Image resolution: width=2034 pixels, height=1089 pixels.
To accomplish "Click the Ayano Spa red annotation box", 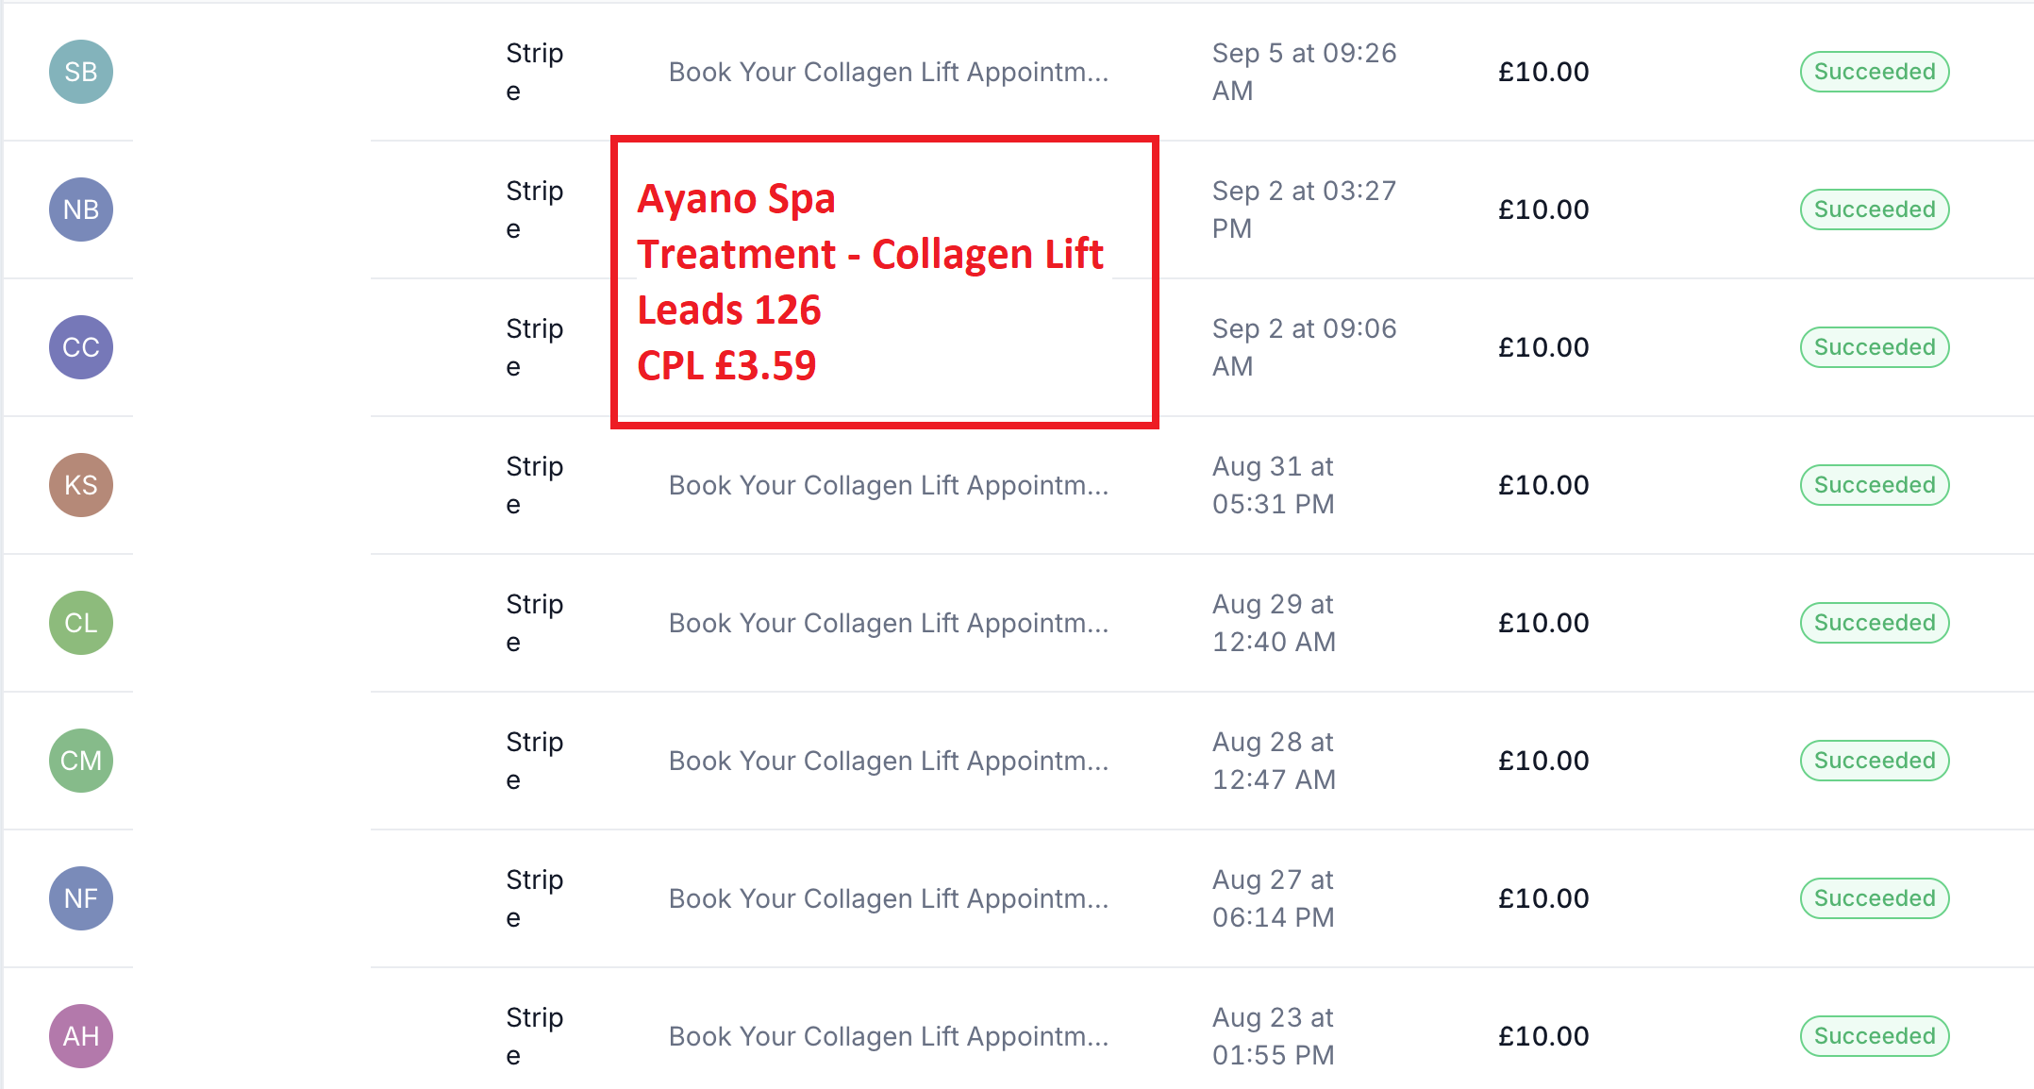I will click(x=884, y=282).
